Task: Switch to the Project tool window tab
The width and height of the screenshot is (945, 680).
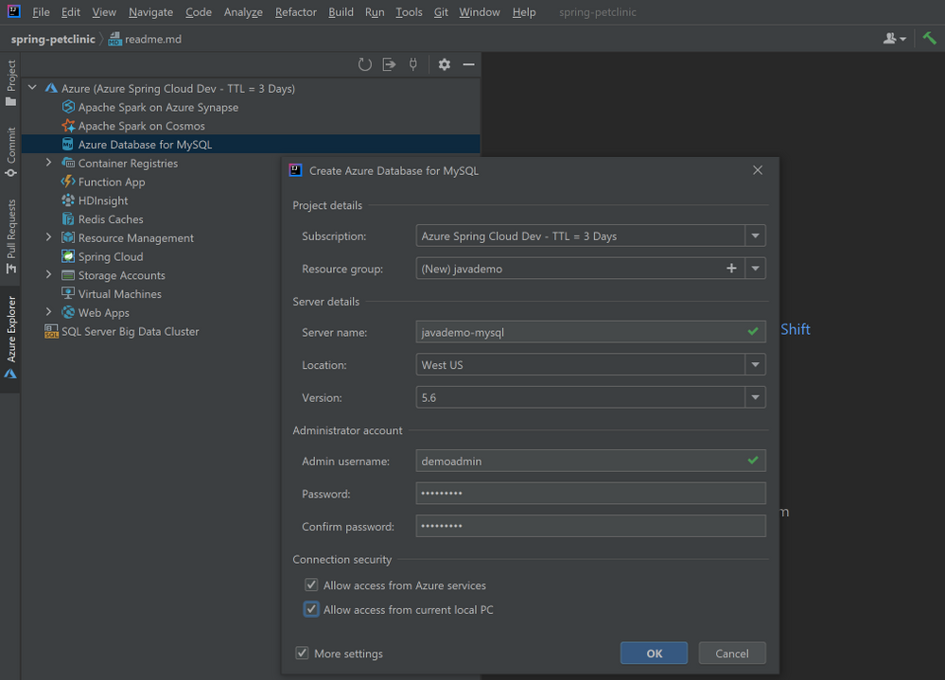Action: coord(10,83)
